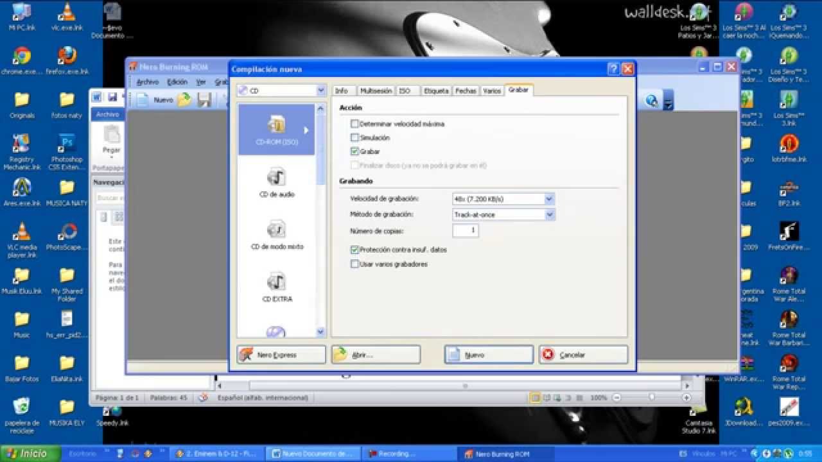822x462 pixels.
Task: Open the vlc.exe desktop shortcut
Action: pyautogui.click(x=67, y=17)
